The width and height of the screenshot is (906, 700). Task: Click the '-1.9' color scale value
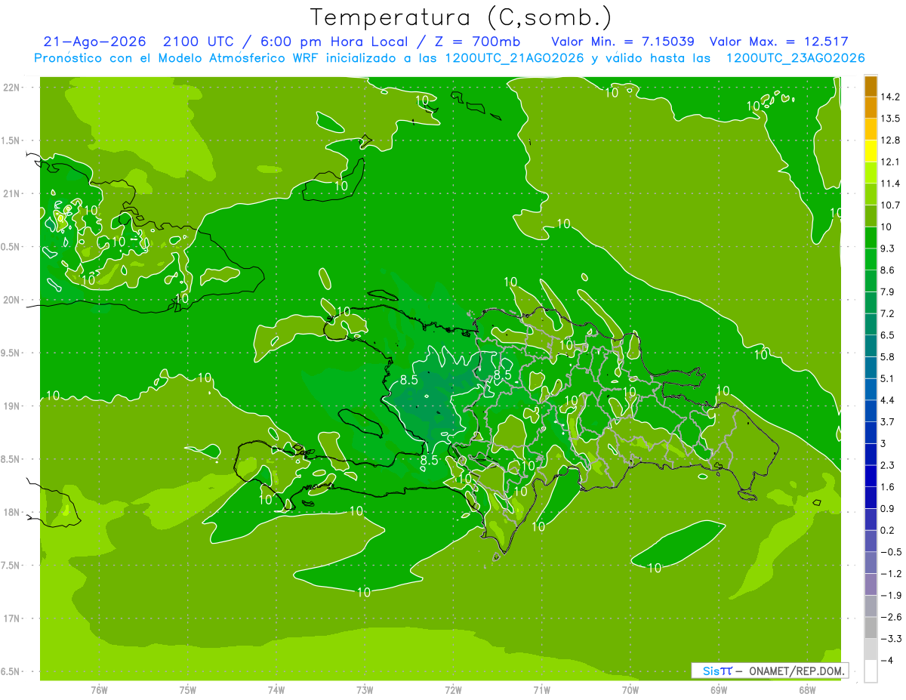tap(891, 595)
